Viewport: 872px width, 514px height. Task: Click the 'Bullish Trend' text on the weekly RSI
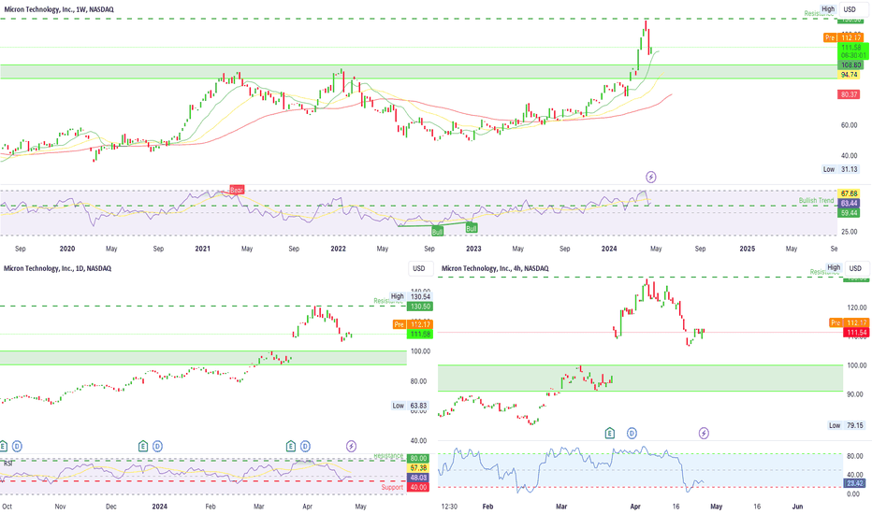(x=817, y=201)
